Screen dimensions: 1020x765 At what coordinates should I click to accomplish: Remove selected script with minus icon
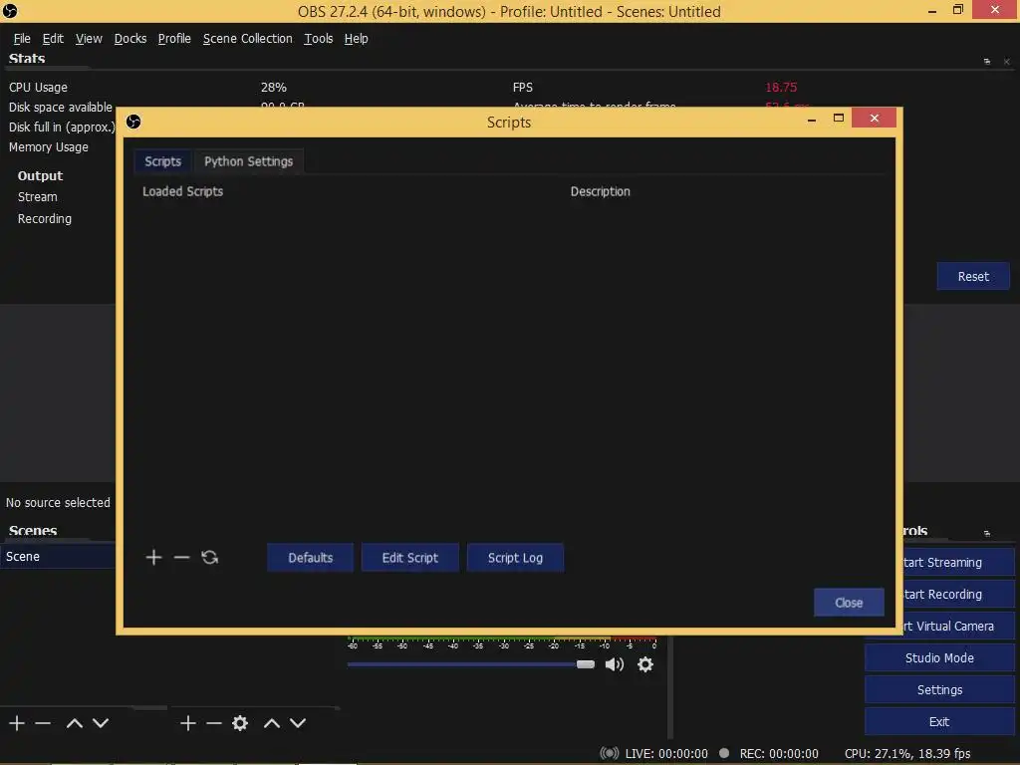tap(181, 558)
